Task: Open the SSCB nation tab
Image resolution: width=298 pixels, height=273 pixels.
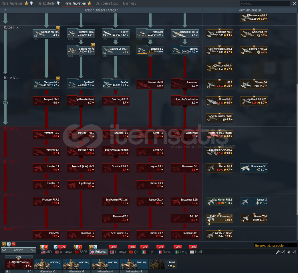Action: 81,252
